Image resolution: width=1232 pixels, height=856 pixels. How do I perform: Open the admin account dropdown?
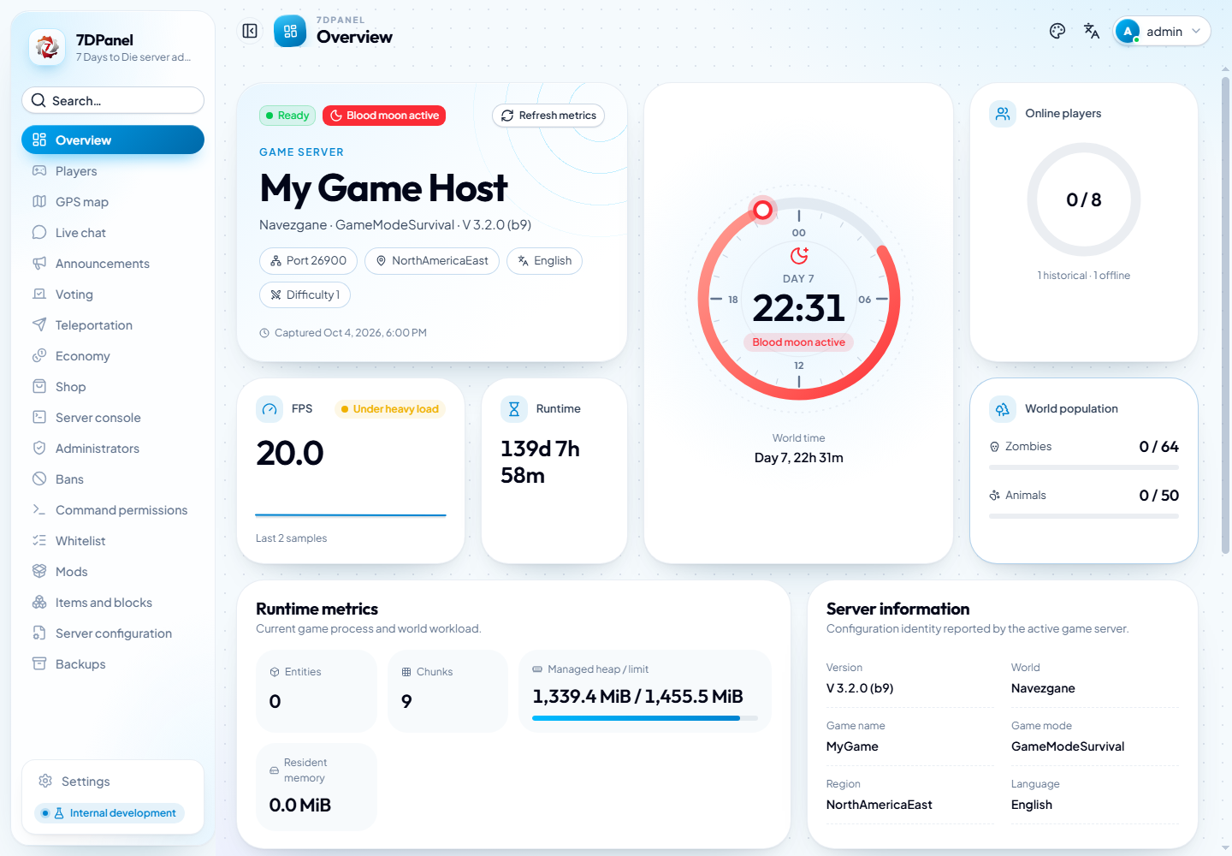click(1162, 32)
